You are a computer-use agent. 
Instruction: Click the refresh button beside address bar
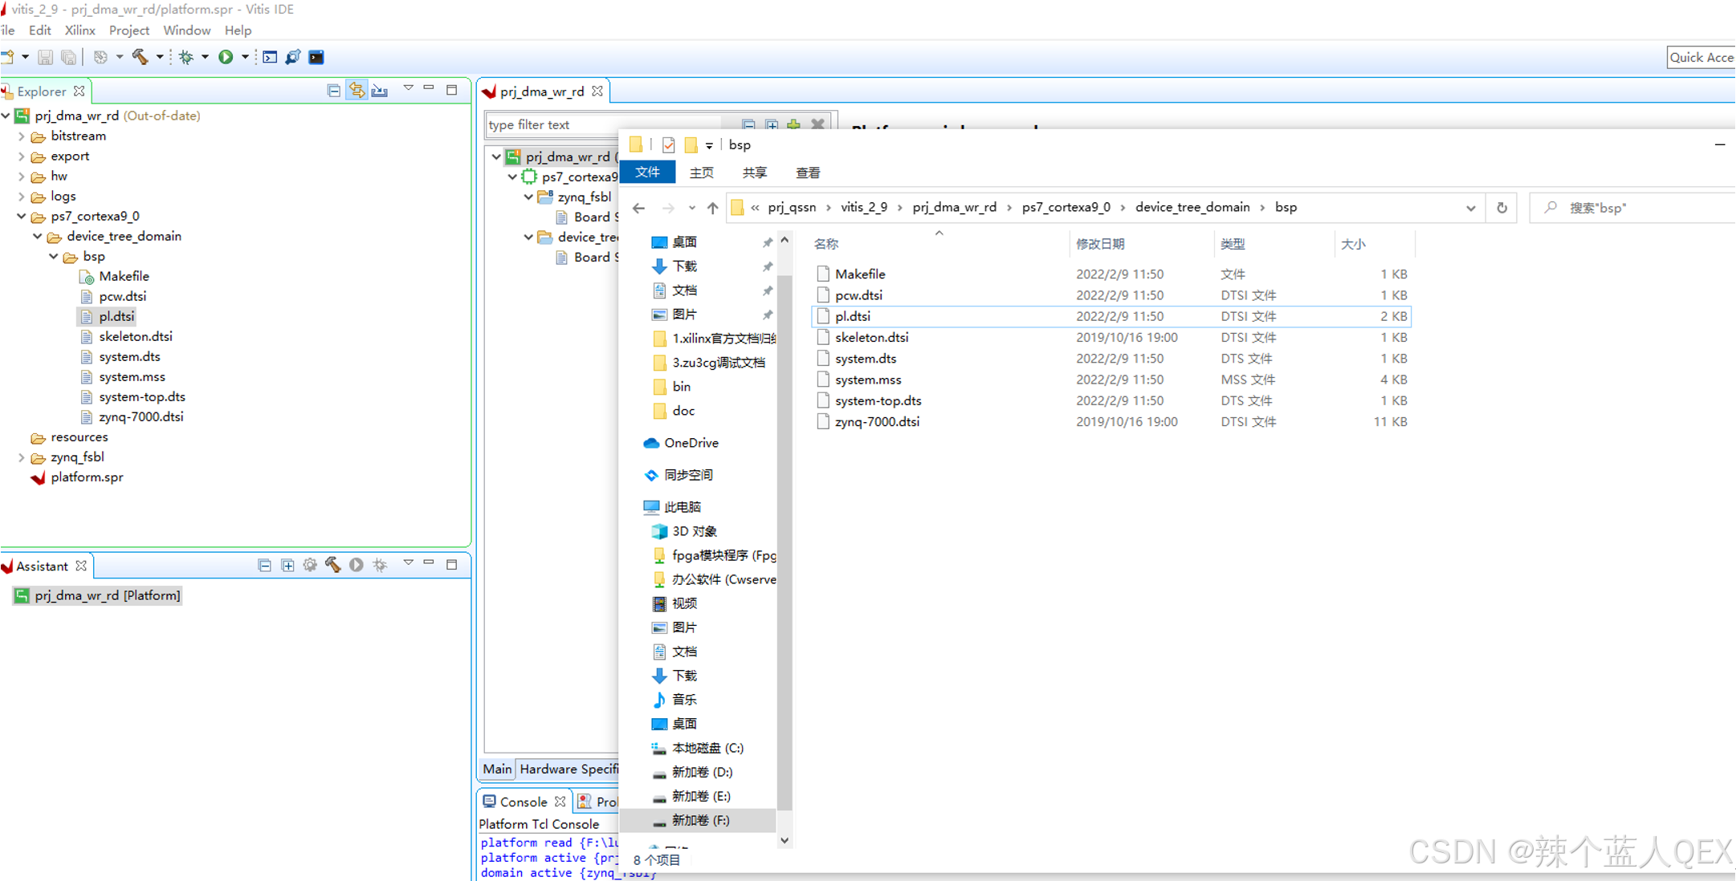(1502, 208)
